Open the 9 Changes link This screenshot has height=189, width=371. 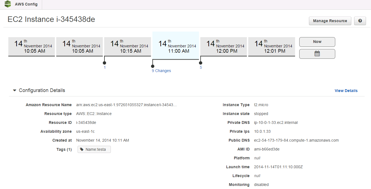[161, 71]
